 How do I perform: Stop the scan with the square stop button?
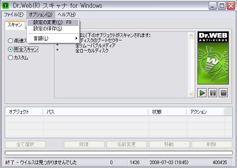click(x=224, y=93)
